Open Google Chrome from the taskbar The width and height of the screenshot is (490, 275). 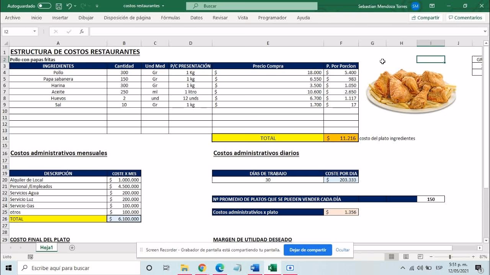coord(202,268)
